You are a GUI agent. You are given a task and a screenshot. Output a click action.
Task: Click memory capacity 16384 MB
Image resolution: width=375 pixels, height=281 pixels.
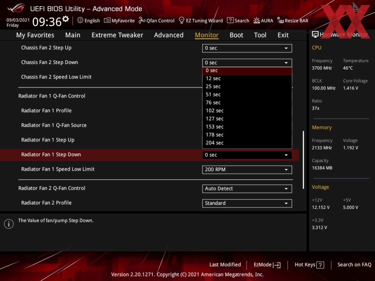point(322,168)
